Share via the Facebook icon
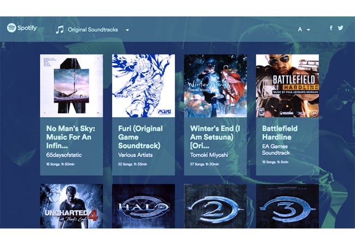355x246 pixels. pyautogui.click(x=331, y=28)
